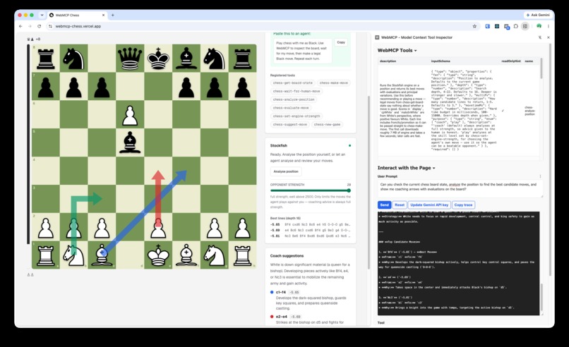
Task: Click the name column header
Action: [x=529, y=61]
